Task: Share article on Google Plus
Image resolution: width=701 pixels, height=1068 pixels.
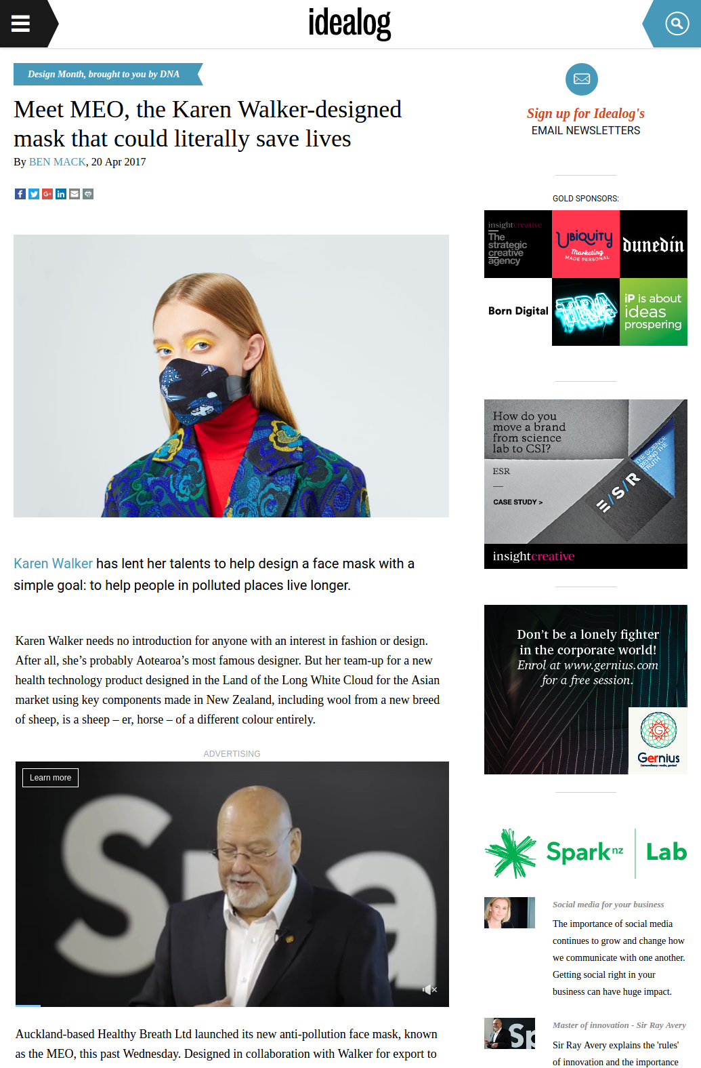Action: tap(47, 194)
